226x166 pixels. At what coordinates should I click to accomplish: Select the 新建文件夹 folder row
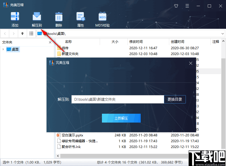click(138, 54)
